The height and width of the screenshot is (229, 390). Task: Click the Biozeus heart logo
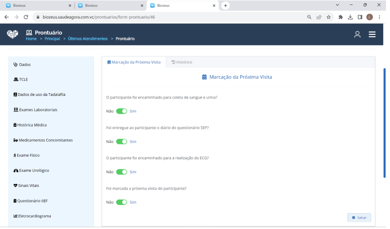pyautogui.click(x=13, y=34)
